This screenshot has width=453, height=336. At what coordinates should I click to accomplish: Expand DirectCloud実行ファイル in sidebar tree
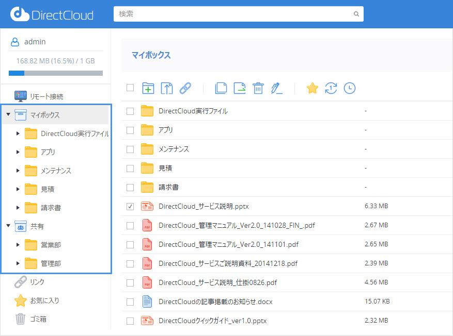pos(18,133)
